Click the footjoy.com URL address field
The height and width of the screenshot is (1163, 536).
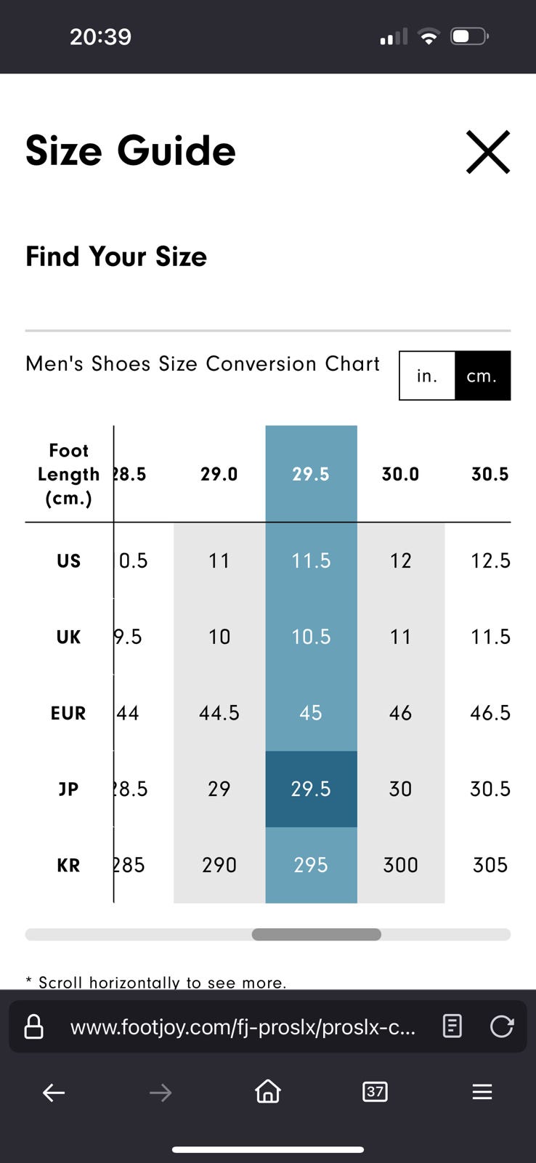pyautogui.click(x=243, y=1027)
